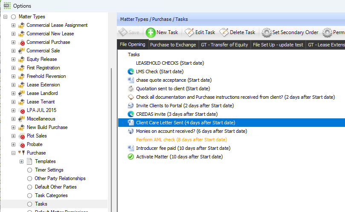Image resolution: width=345 pixels, height=212 pixels.
Task: Click the Commercial New Lease icon
Action: (21, 34)
